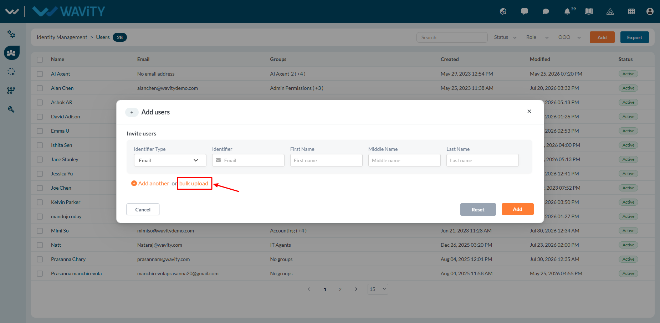Open the Role filter dropdown
660x323 pixels.
537,37
